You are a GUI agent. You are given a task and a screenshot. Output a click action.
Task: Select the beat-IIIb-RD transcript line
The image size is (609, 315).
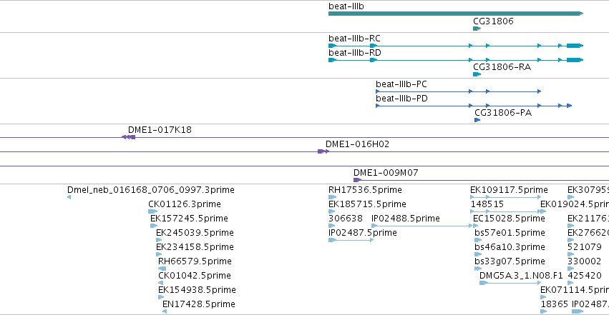pyautogui.click(x=456, y=60)
